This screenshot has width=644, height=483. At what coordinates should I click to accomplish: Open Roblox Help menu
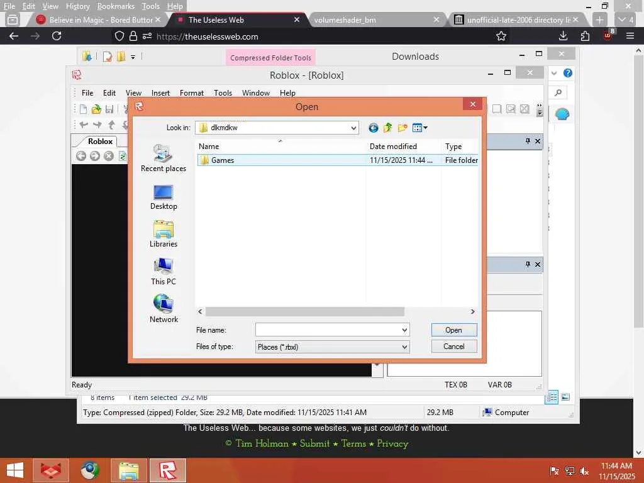click(x=287, y=93)
